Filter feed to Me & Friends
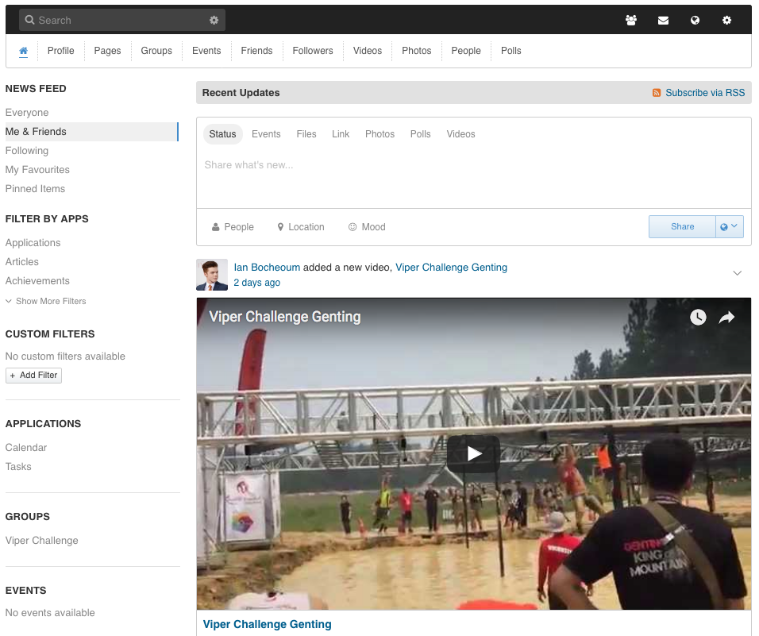 (37, 131)
